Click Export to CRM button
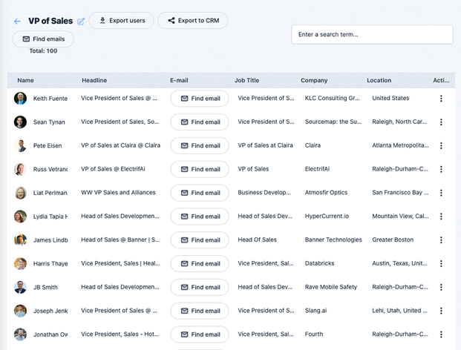This screenshot has width=461, height=350. tap(192, 21)
